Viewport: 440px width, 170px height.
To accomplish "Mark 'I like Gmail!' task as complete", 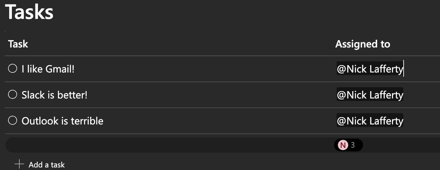I will (x=13, y=69).
